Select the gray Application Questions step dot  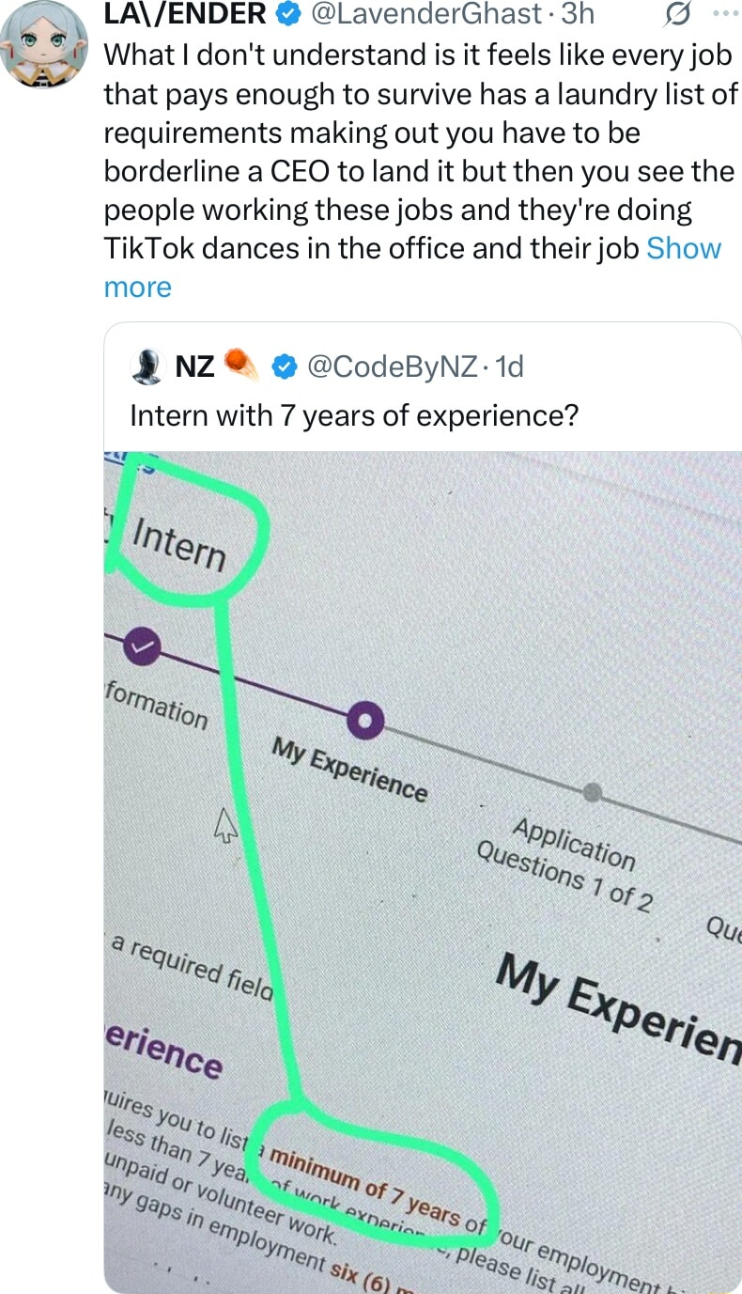(x=592, y=792)
